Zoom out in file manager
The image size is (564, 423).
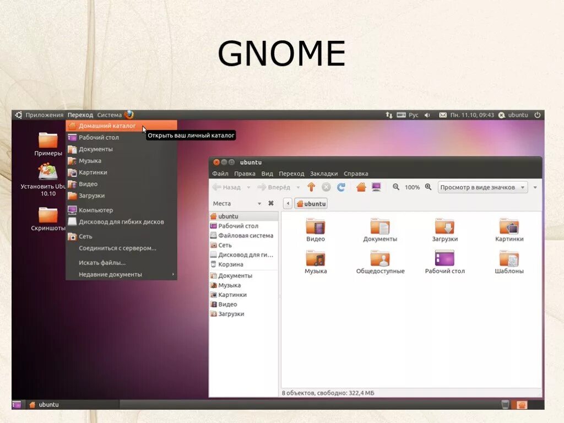tap(396, 187)
